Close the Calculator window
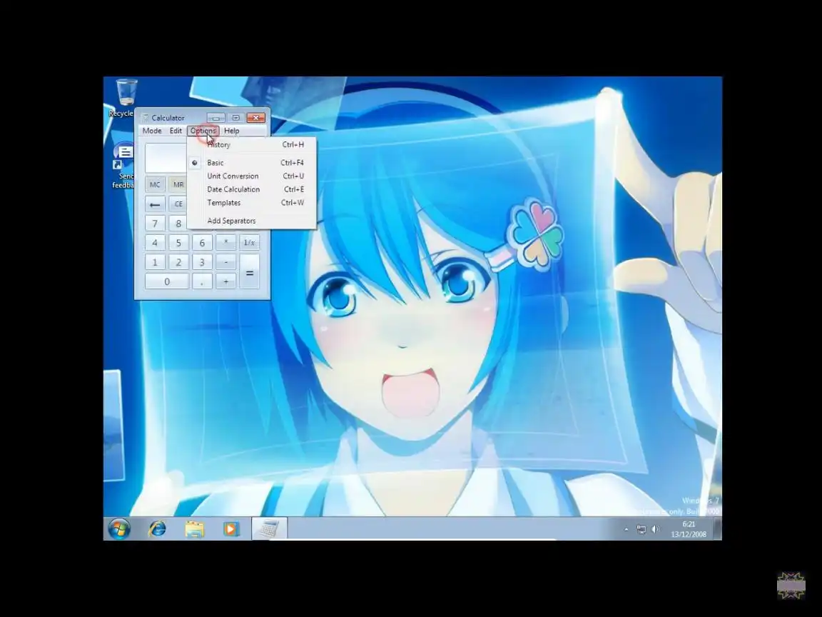The width and height of the screenshot is (822, 617). [256, 118]
